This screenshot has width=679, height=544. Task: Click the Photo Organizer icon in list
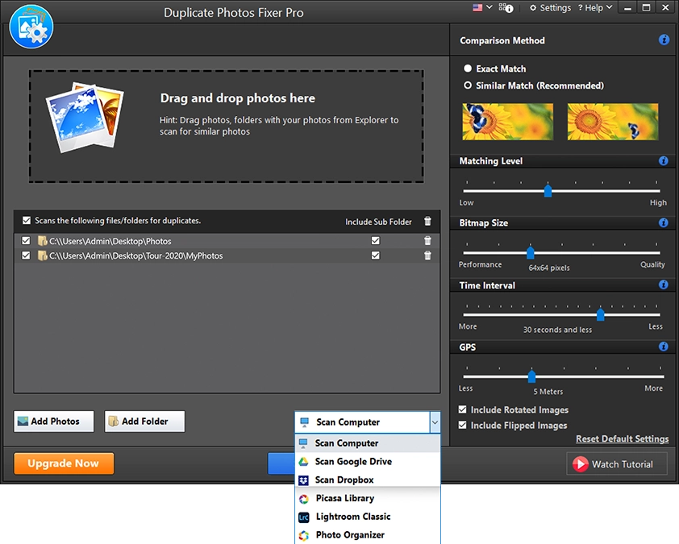[303, 535]
